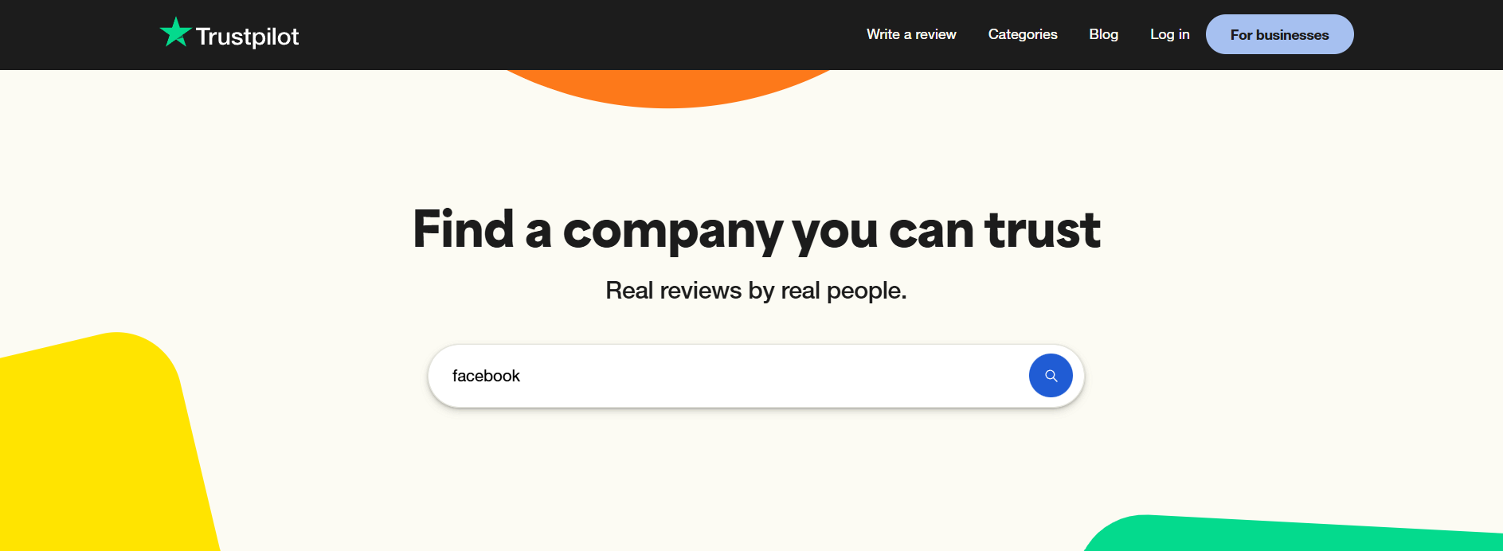1503x551 pixels.
Task: Open the Write a review page
Action: click(911, 34)
